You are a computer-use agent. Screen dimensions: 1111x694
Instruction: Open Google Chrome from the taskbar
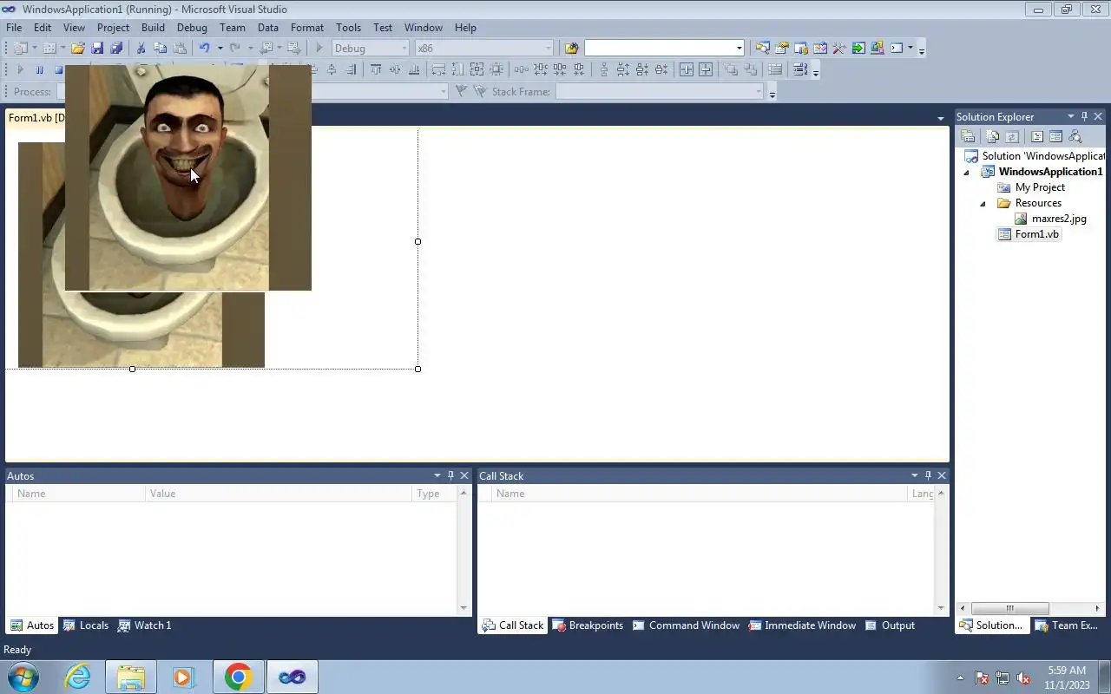(238, 677)
